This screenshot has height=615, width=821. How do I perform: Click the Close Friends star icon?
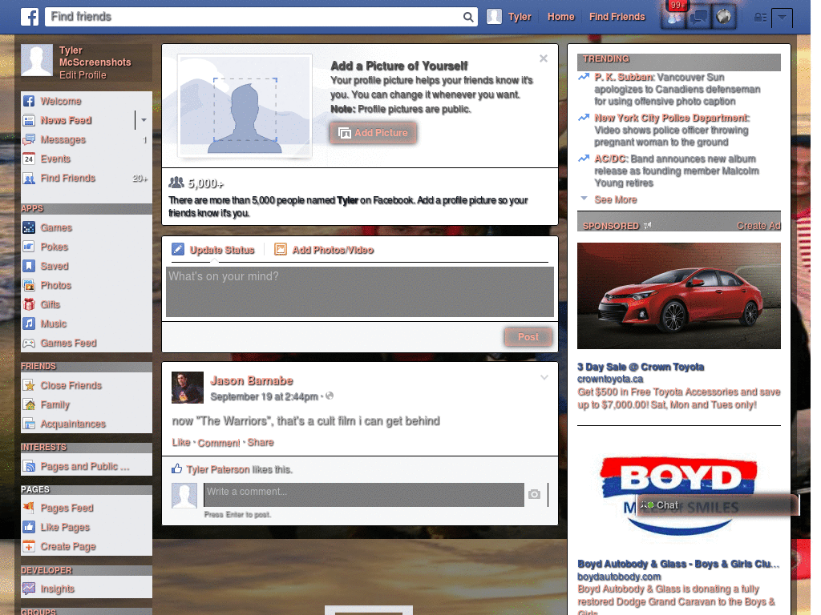coord(29,385)
